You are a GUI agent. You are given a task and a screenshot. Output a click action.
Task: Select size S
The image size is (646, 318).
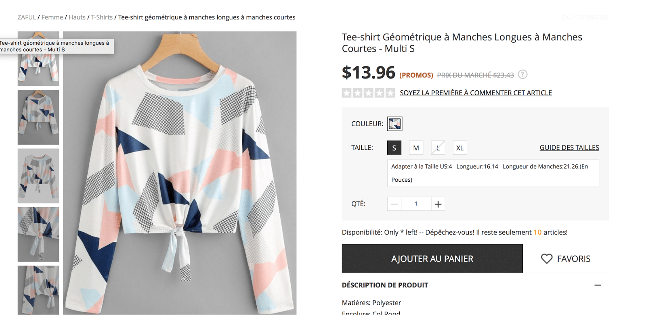394,148
